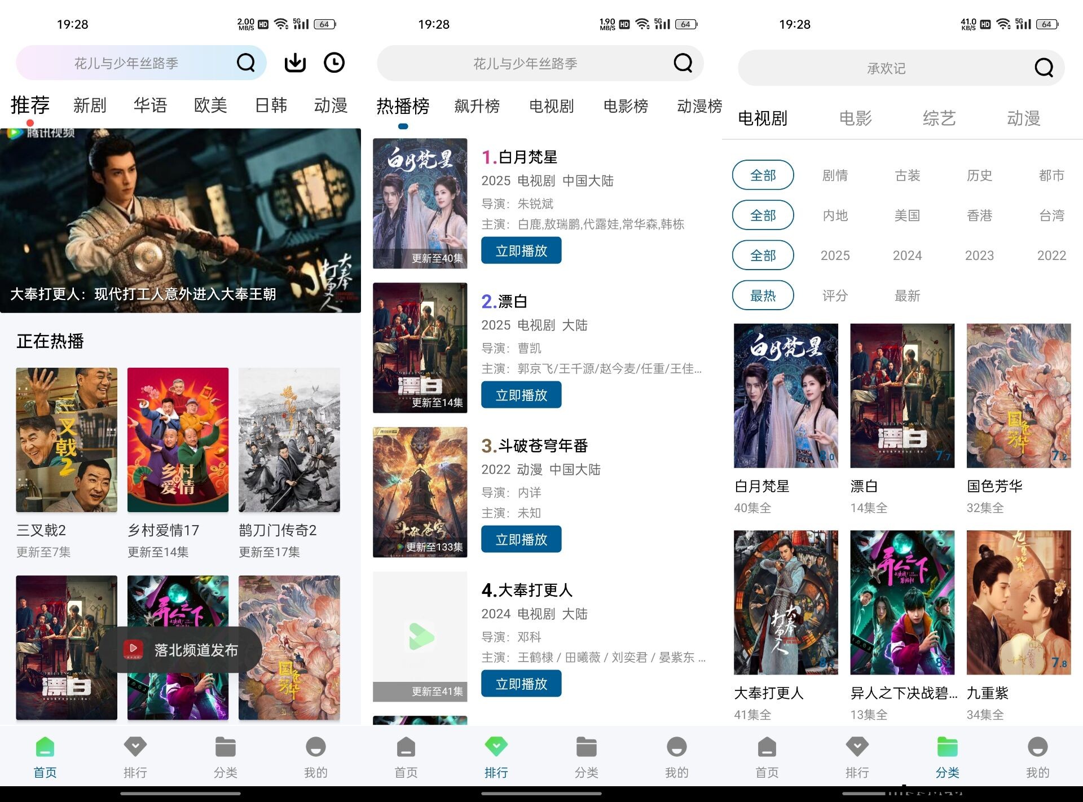The width and height of the screenshot is (1083, 802).
Task: Switch to 欧美 tab
Action: tap(210, 105)
